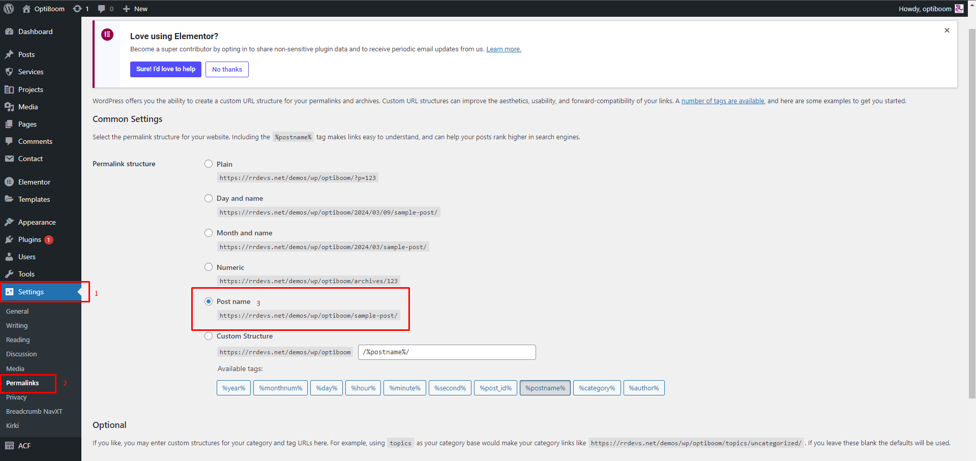
Task: Open the Writing settings submenu item
Action: click(x=17, y=325)
